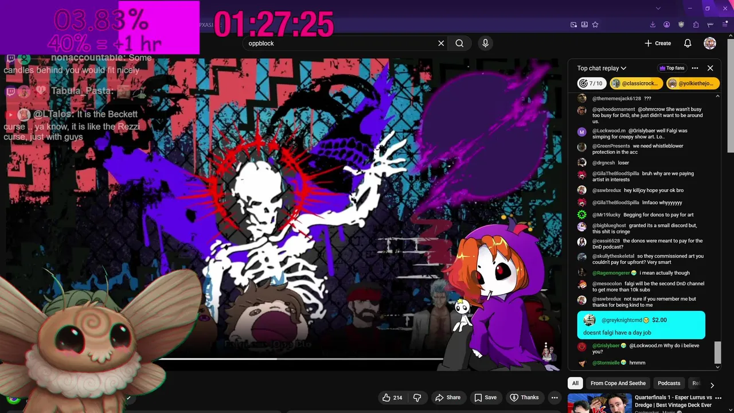Click @Mr19lucky chat message
Image resolution: width=734 pixels, height=413 pixels.
click(x=641, y=215)
